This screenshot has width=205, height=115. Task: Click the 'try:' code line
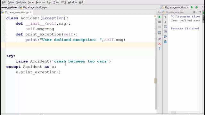pos(11,56)
